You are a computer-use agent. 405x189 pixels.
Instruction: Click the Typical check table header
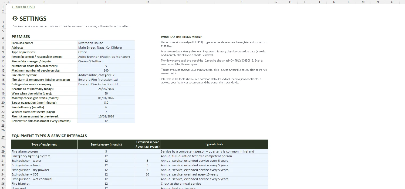point(214,144)
